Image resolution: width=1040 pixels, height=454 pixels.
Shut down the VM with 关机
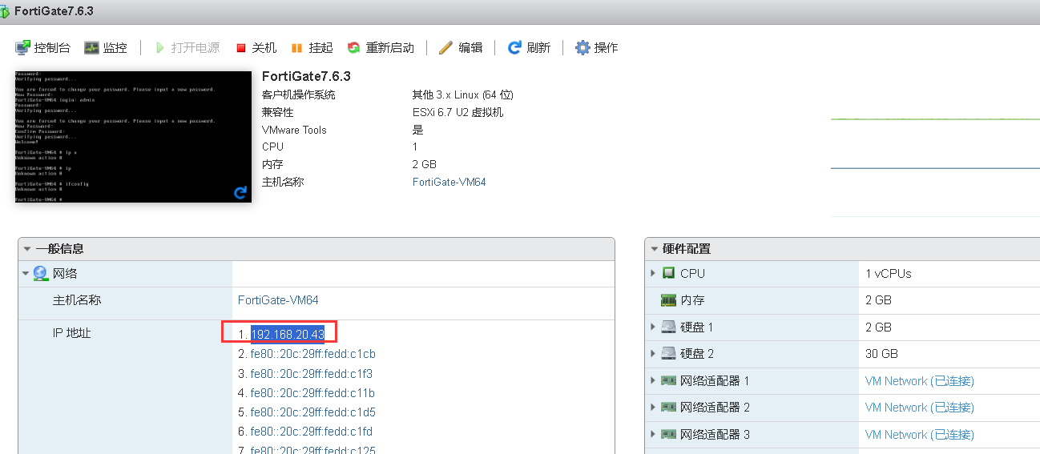click(256, 48)
